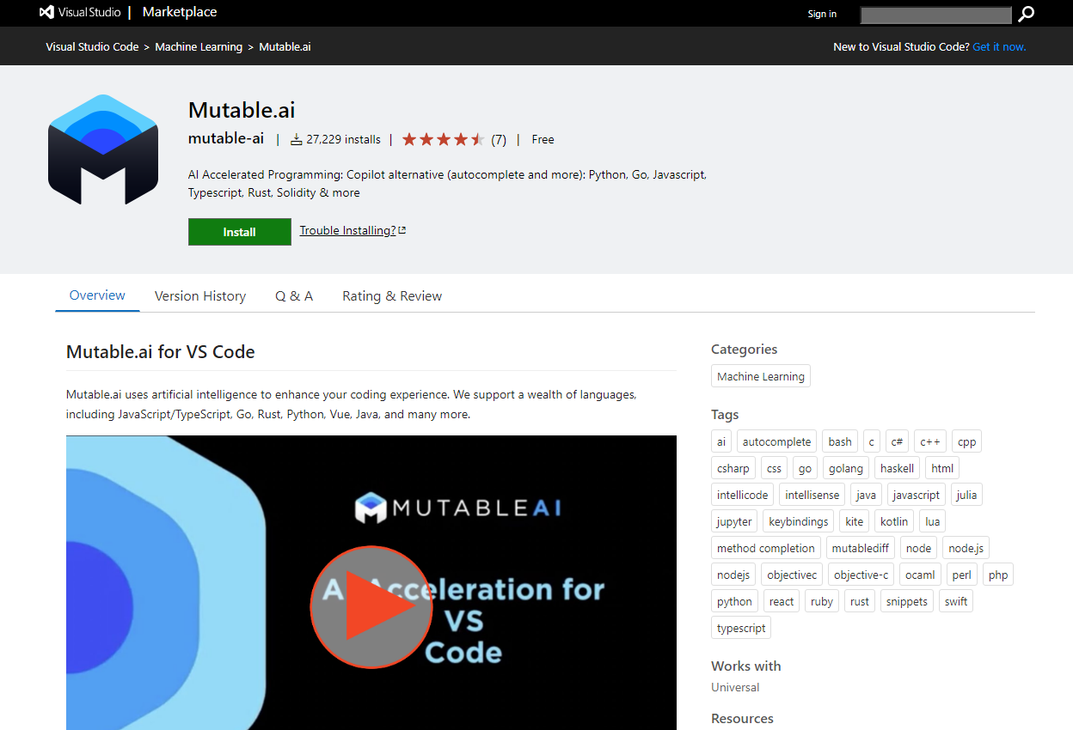Click the bash tag
Image resolution: width=1073 pixels, height=730 pixels.
[x=840, y=441]
